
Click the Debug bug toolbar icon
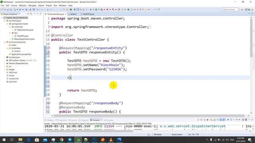91,10
